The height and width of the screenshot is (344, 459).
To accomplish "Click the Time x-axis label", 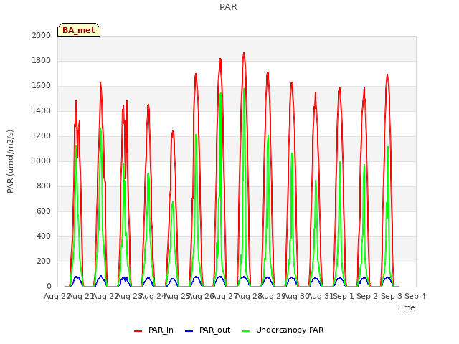I will coord(405,307).
